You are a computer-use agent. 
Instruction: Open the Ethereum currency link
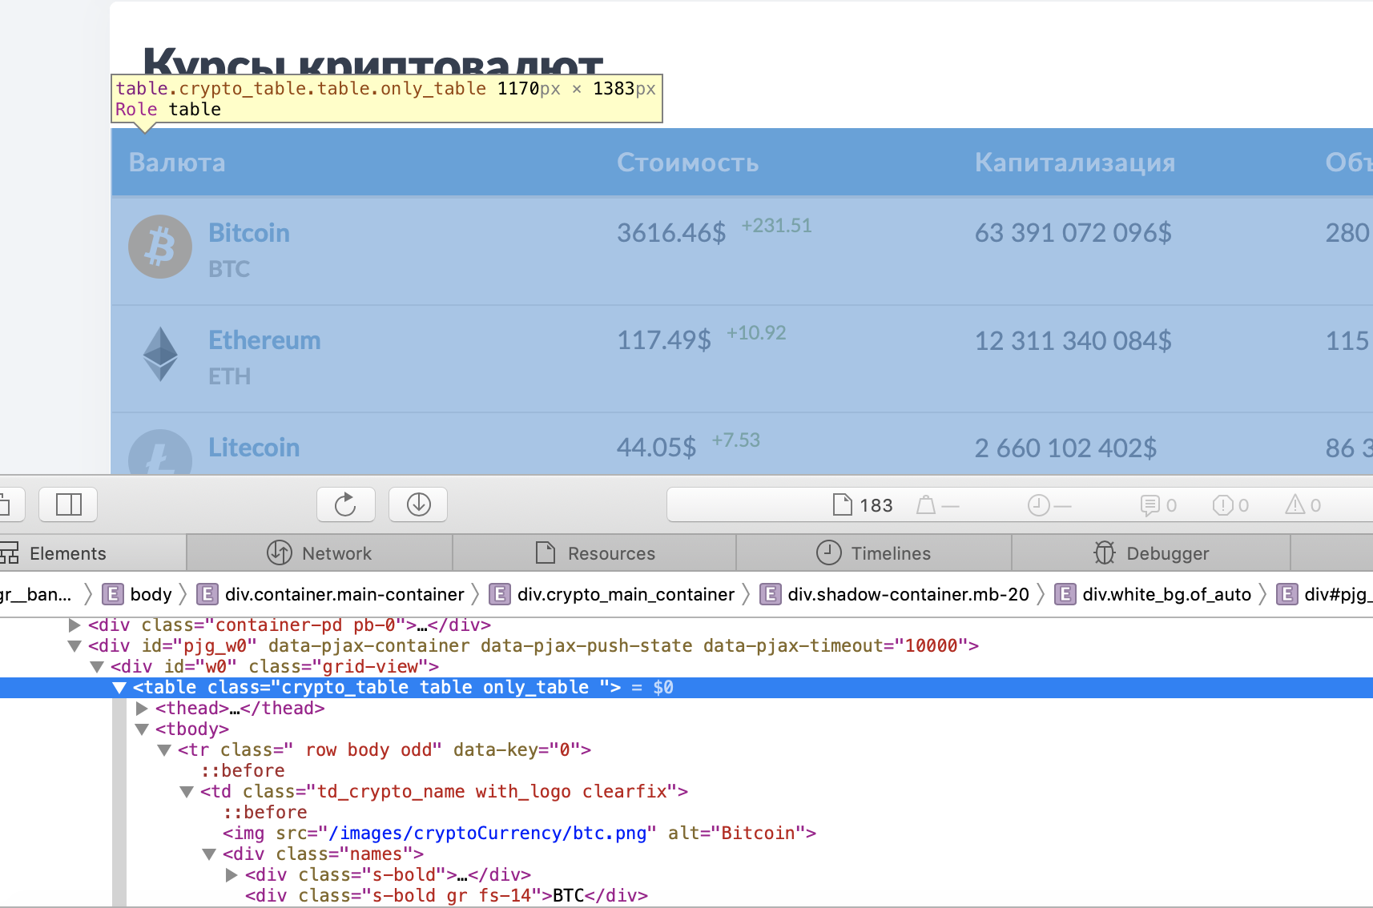(x=264, y=340)
